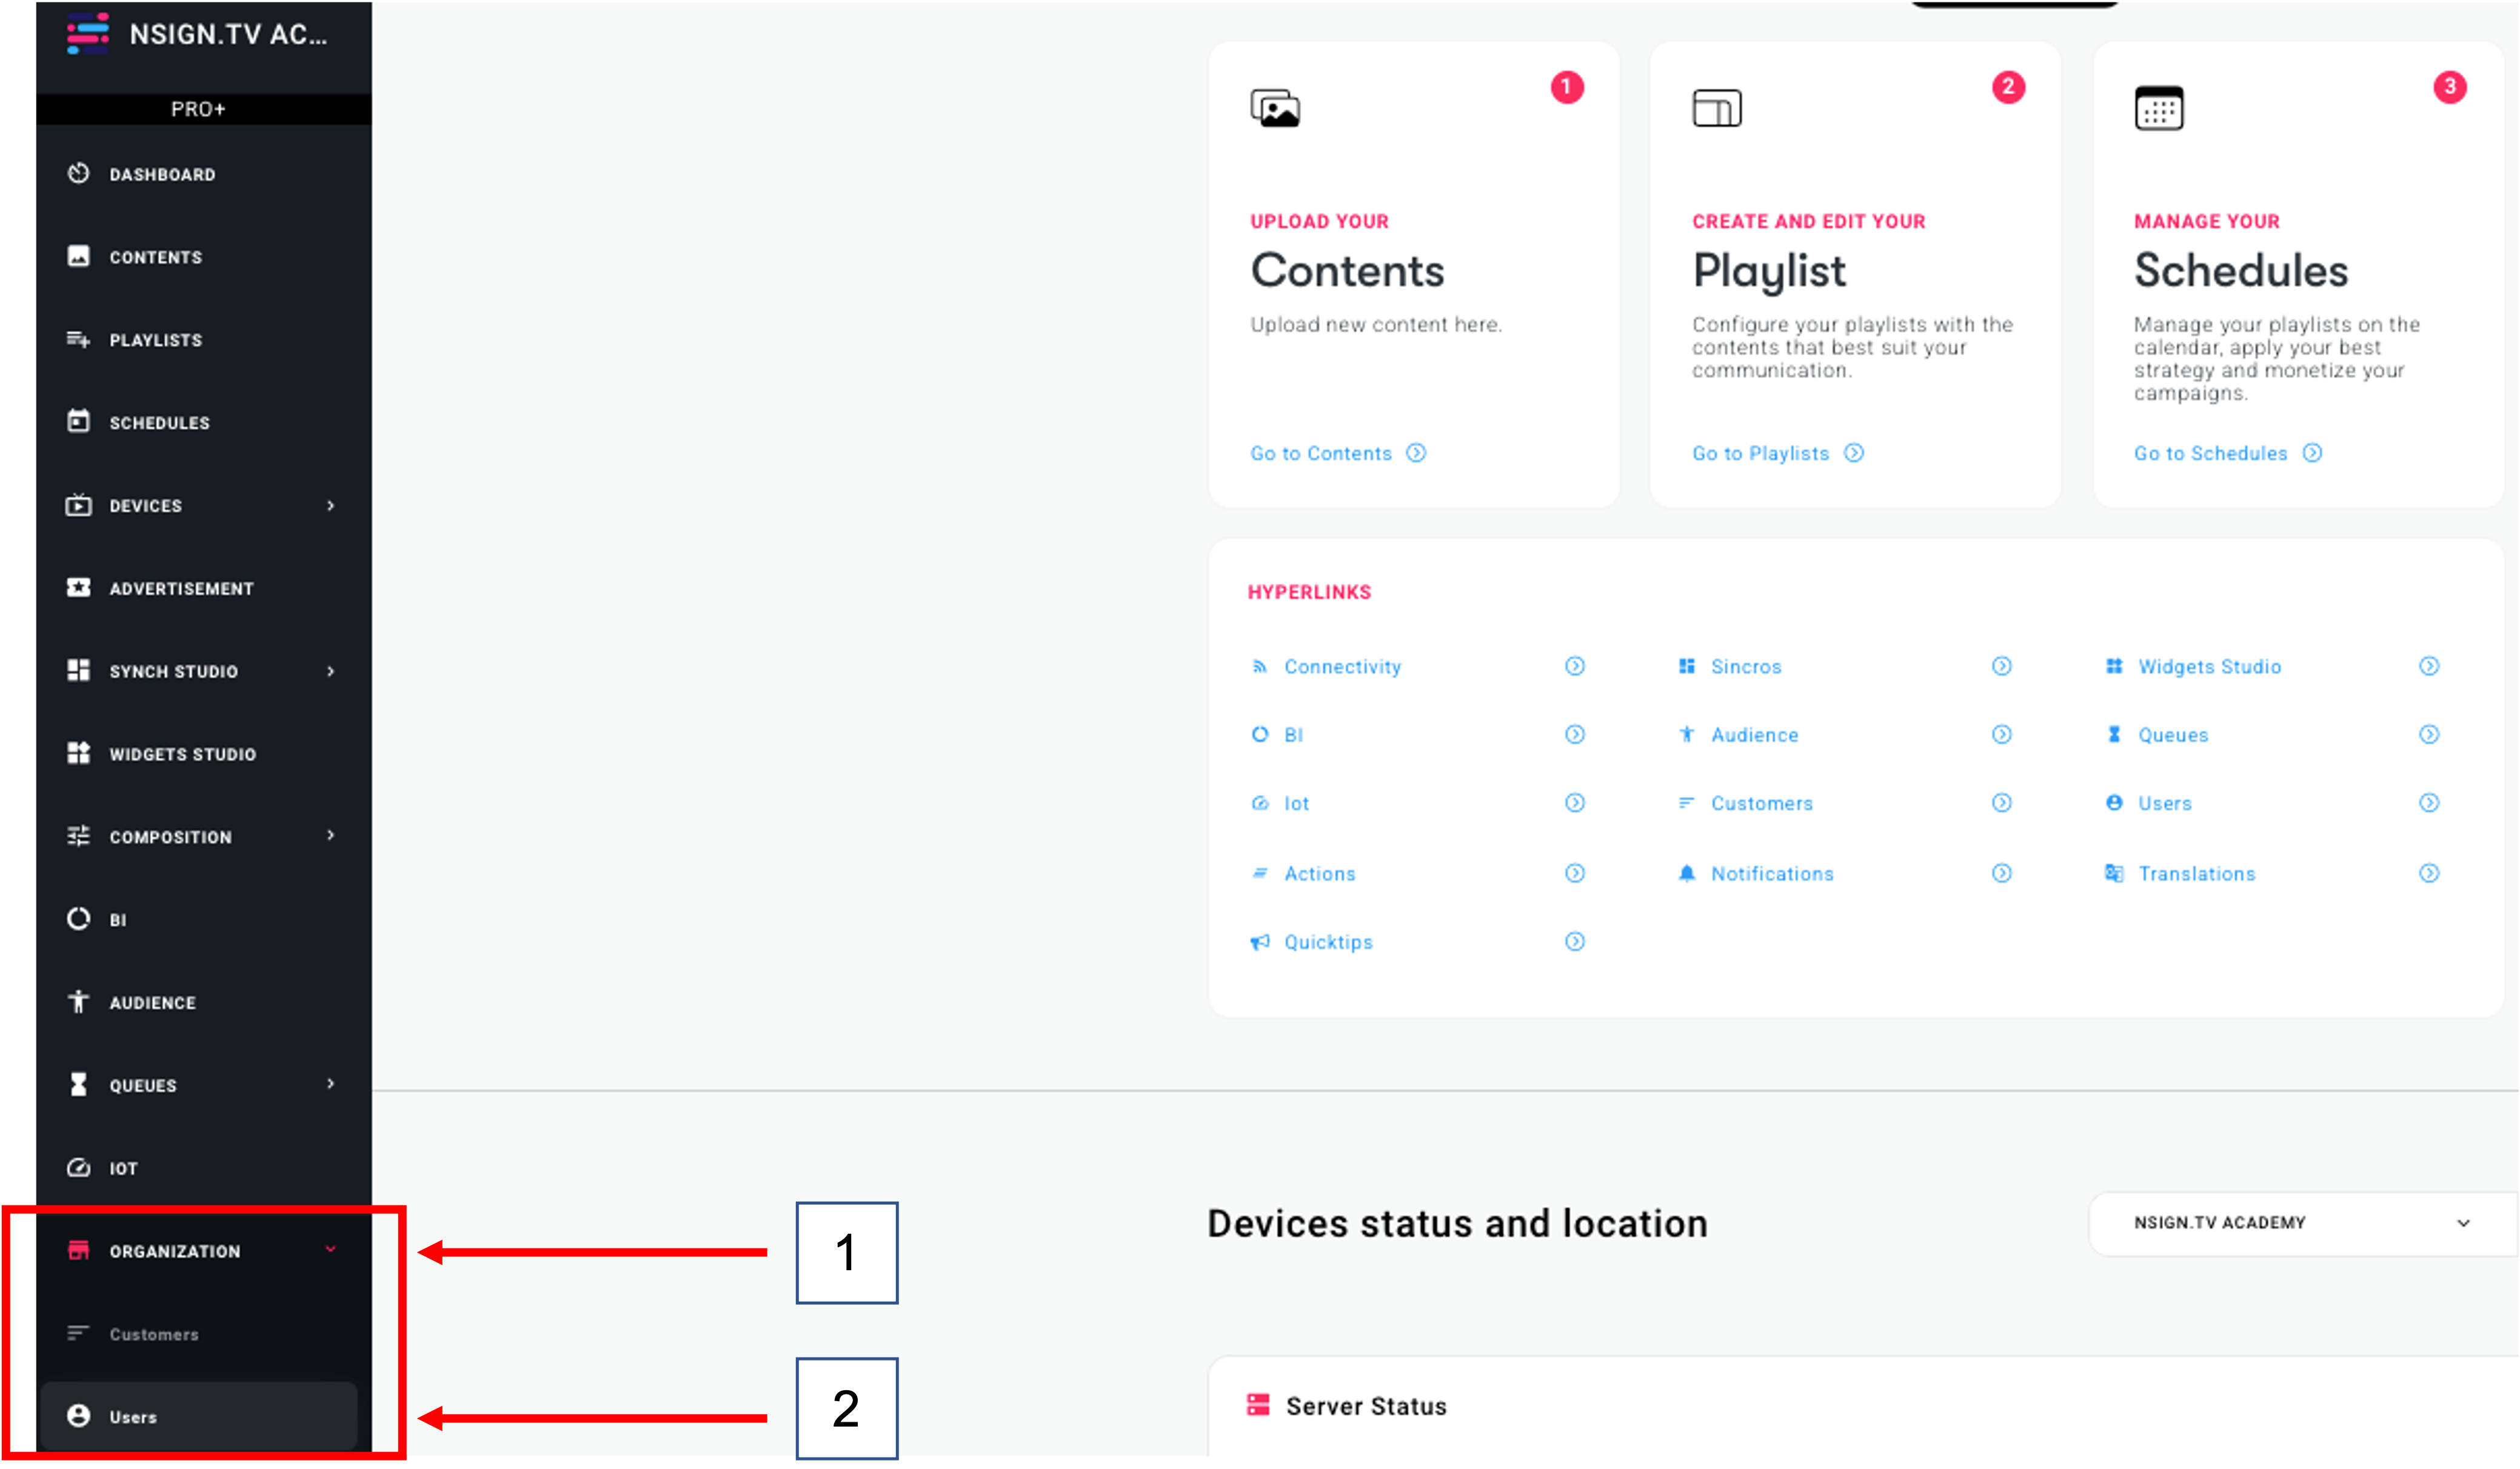Click the Playlist card layout icon
Image resolution: width=2520 pixels, height=1469 pixels.
[x=1716, y=108]
